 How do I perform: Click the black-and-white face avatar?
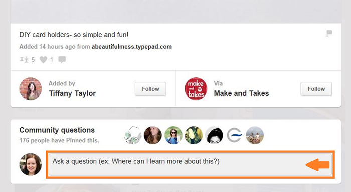[214, 135]
